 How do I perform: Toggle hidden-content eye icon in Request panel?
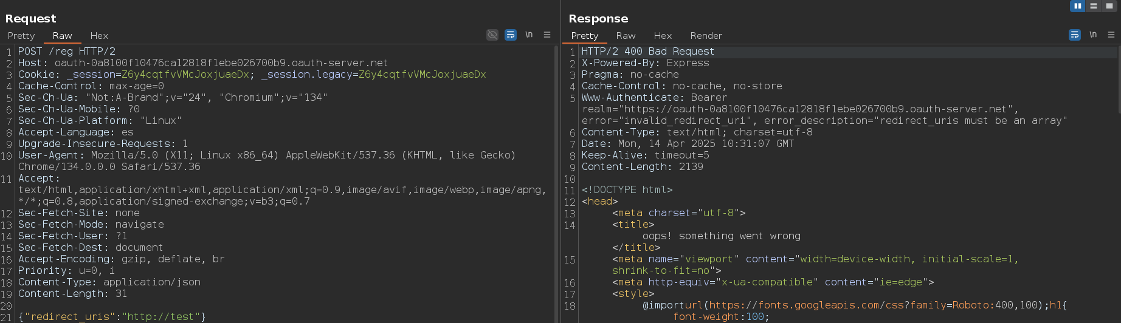pos(492,35)
